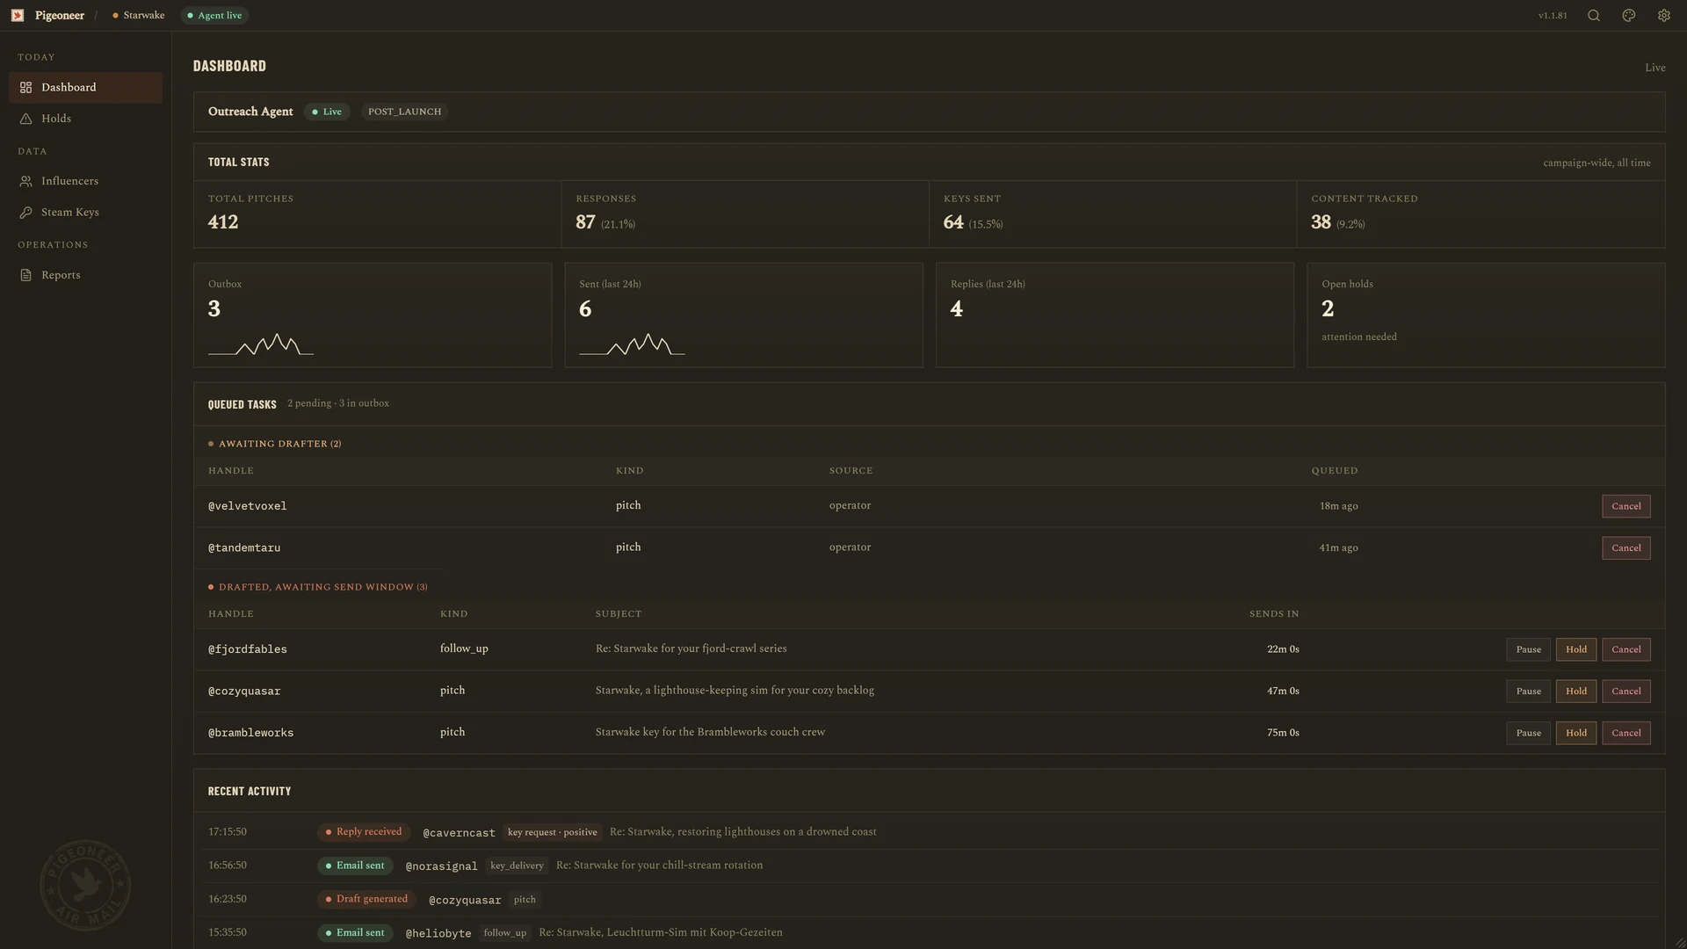Click the Influencers people icon
Screen dimensions: 1687x949
[26, 182]
